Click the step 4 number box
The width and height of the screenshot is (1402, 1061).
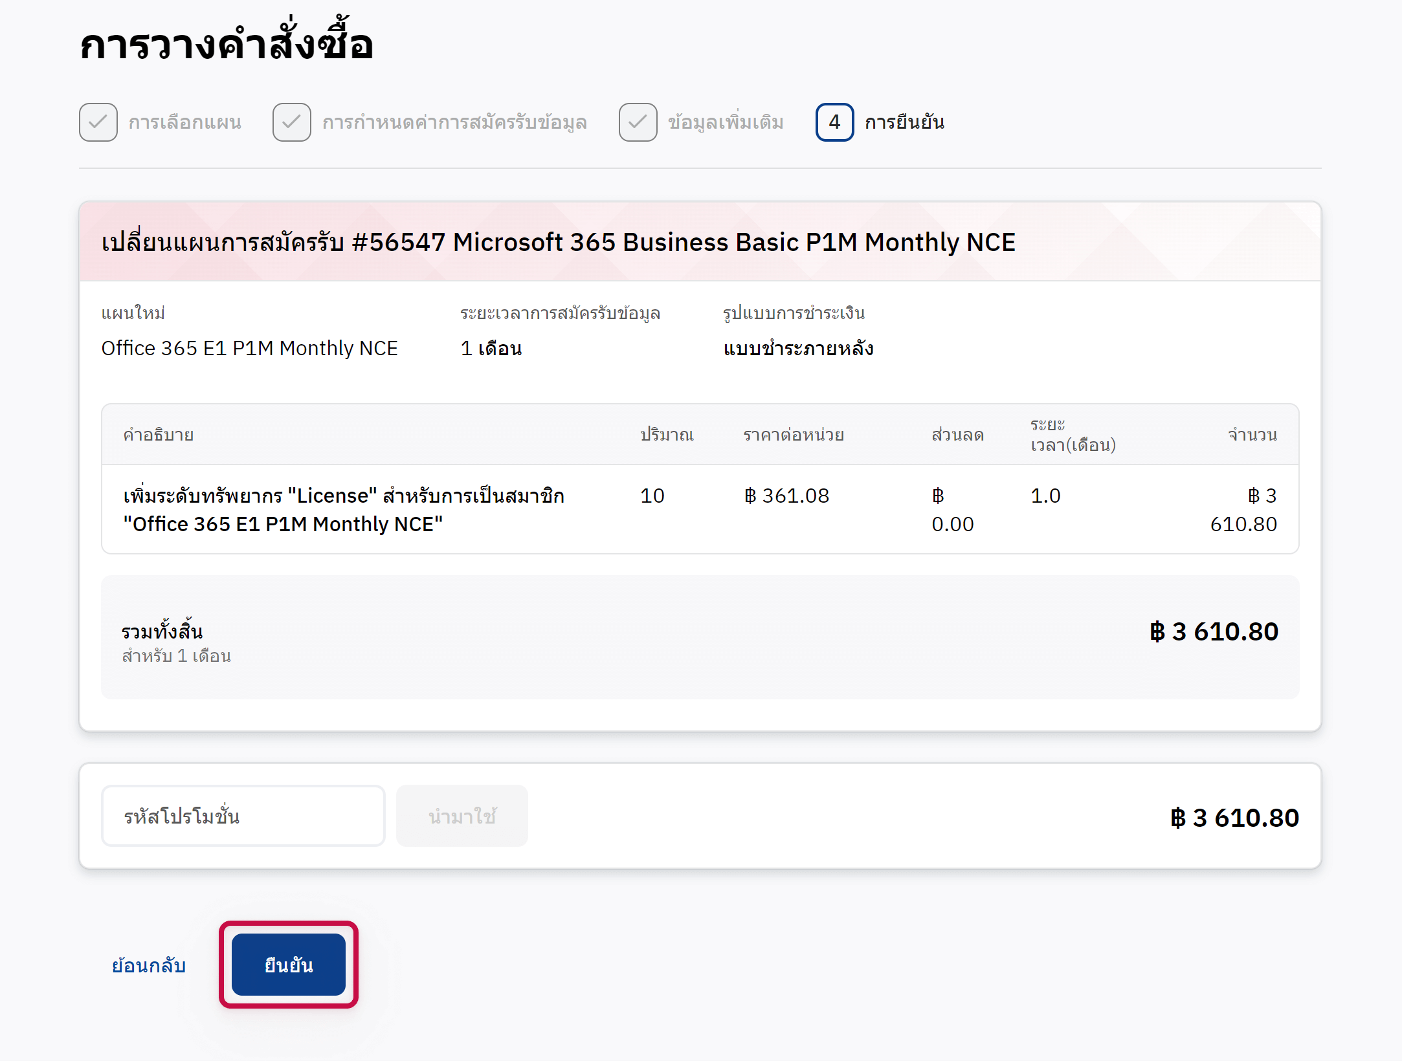pos(834,122)
